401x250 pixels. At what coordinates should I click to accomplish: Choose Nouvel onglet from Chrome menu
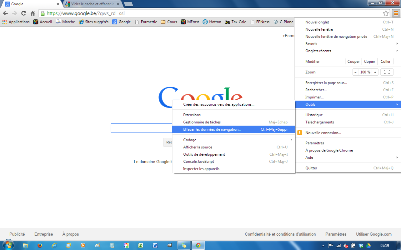pyautogui.click(x=348, y=22)
